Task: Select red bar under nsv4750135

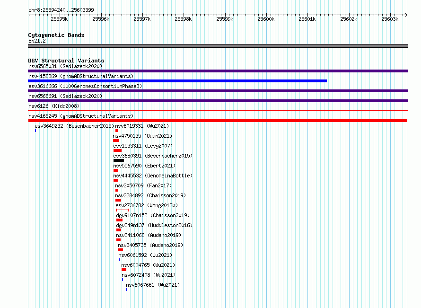Action: click(116, 141)
